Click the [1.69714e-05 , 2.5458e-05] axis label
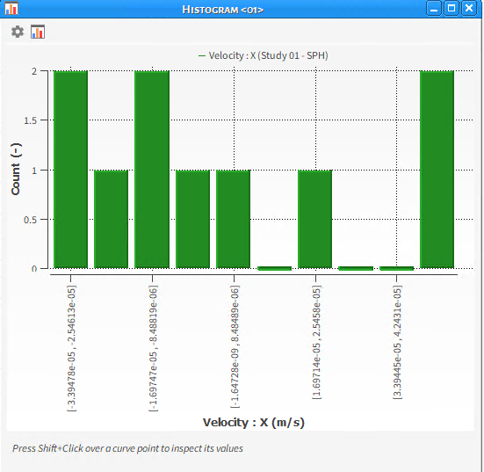This screenshot has height=472, width=484. (x=317, y=342)
